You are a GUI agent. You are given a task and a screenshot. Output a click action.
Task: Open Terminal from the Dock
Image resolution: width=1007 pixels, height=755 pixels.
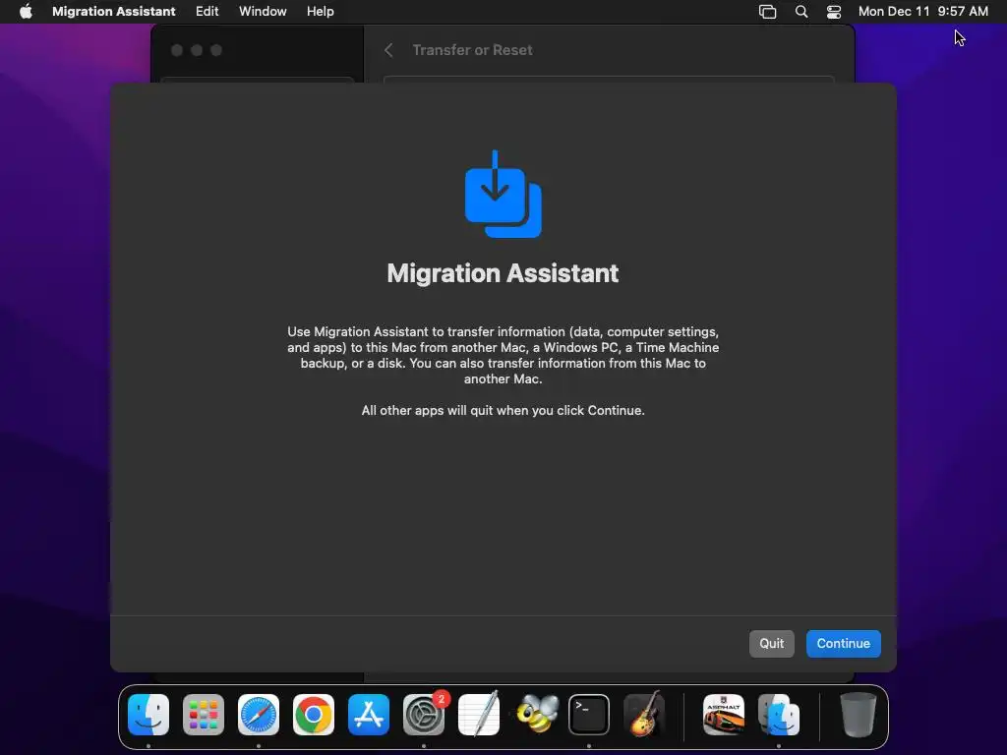(x=589, y=715)
